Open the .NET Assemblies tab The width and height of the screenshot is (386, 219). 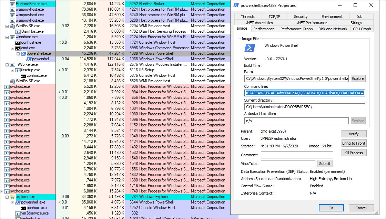click(x=260, y=23)
